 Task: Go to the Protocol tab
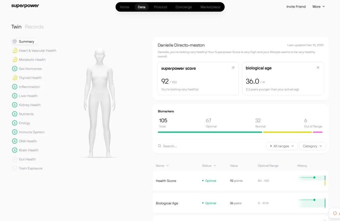[160, 7]
